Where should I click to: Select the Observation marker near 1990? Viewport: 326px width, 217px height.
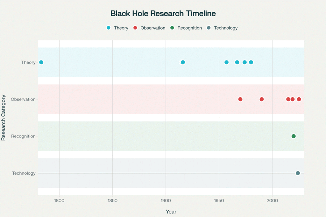click(262, 99)
